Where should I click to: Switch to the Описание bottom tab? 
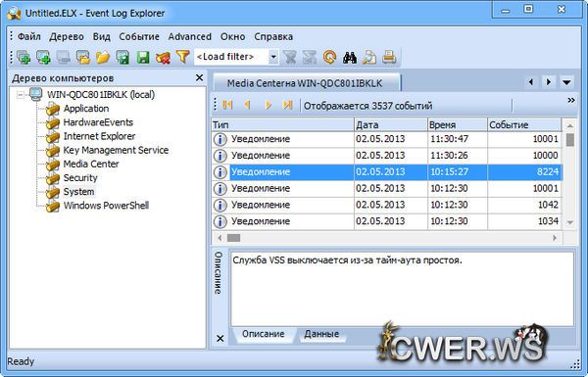[264, 334]
